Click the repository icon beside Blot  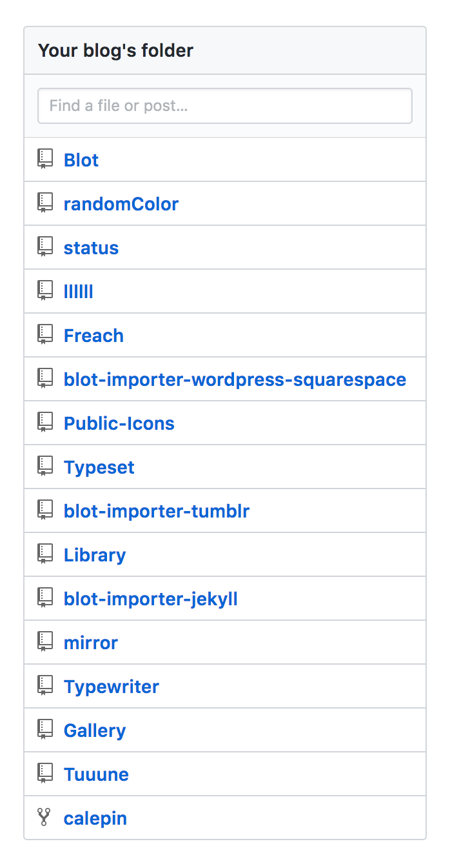click(x=44, y=159)
